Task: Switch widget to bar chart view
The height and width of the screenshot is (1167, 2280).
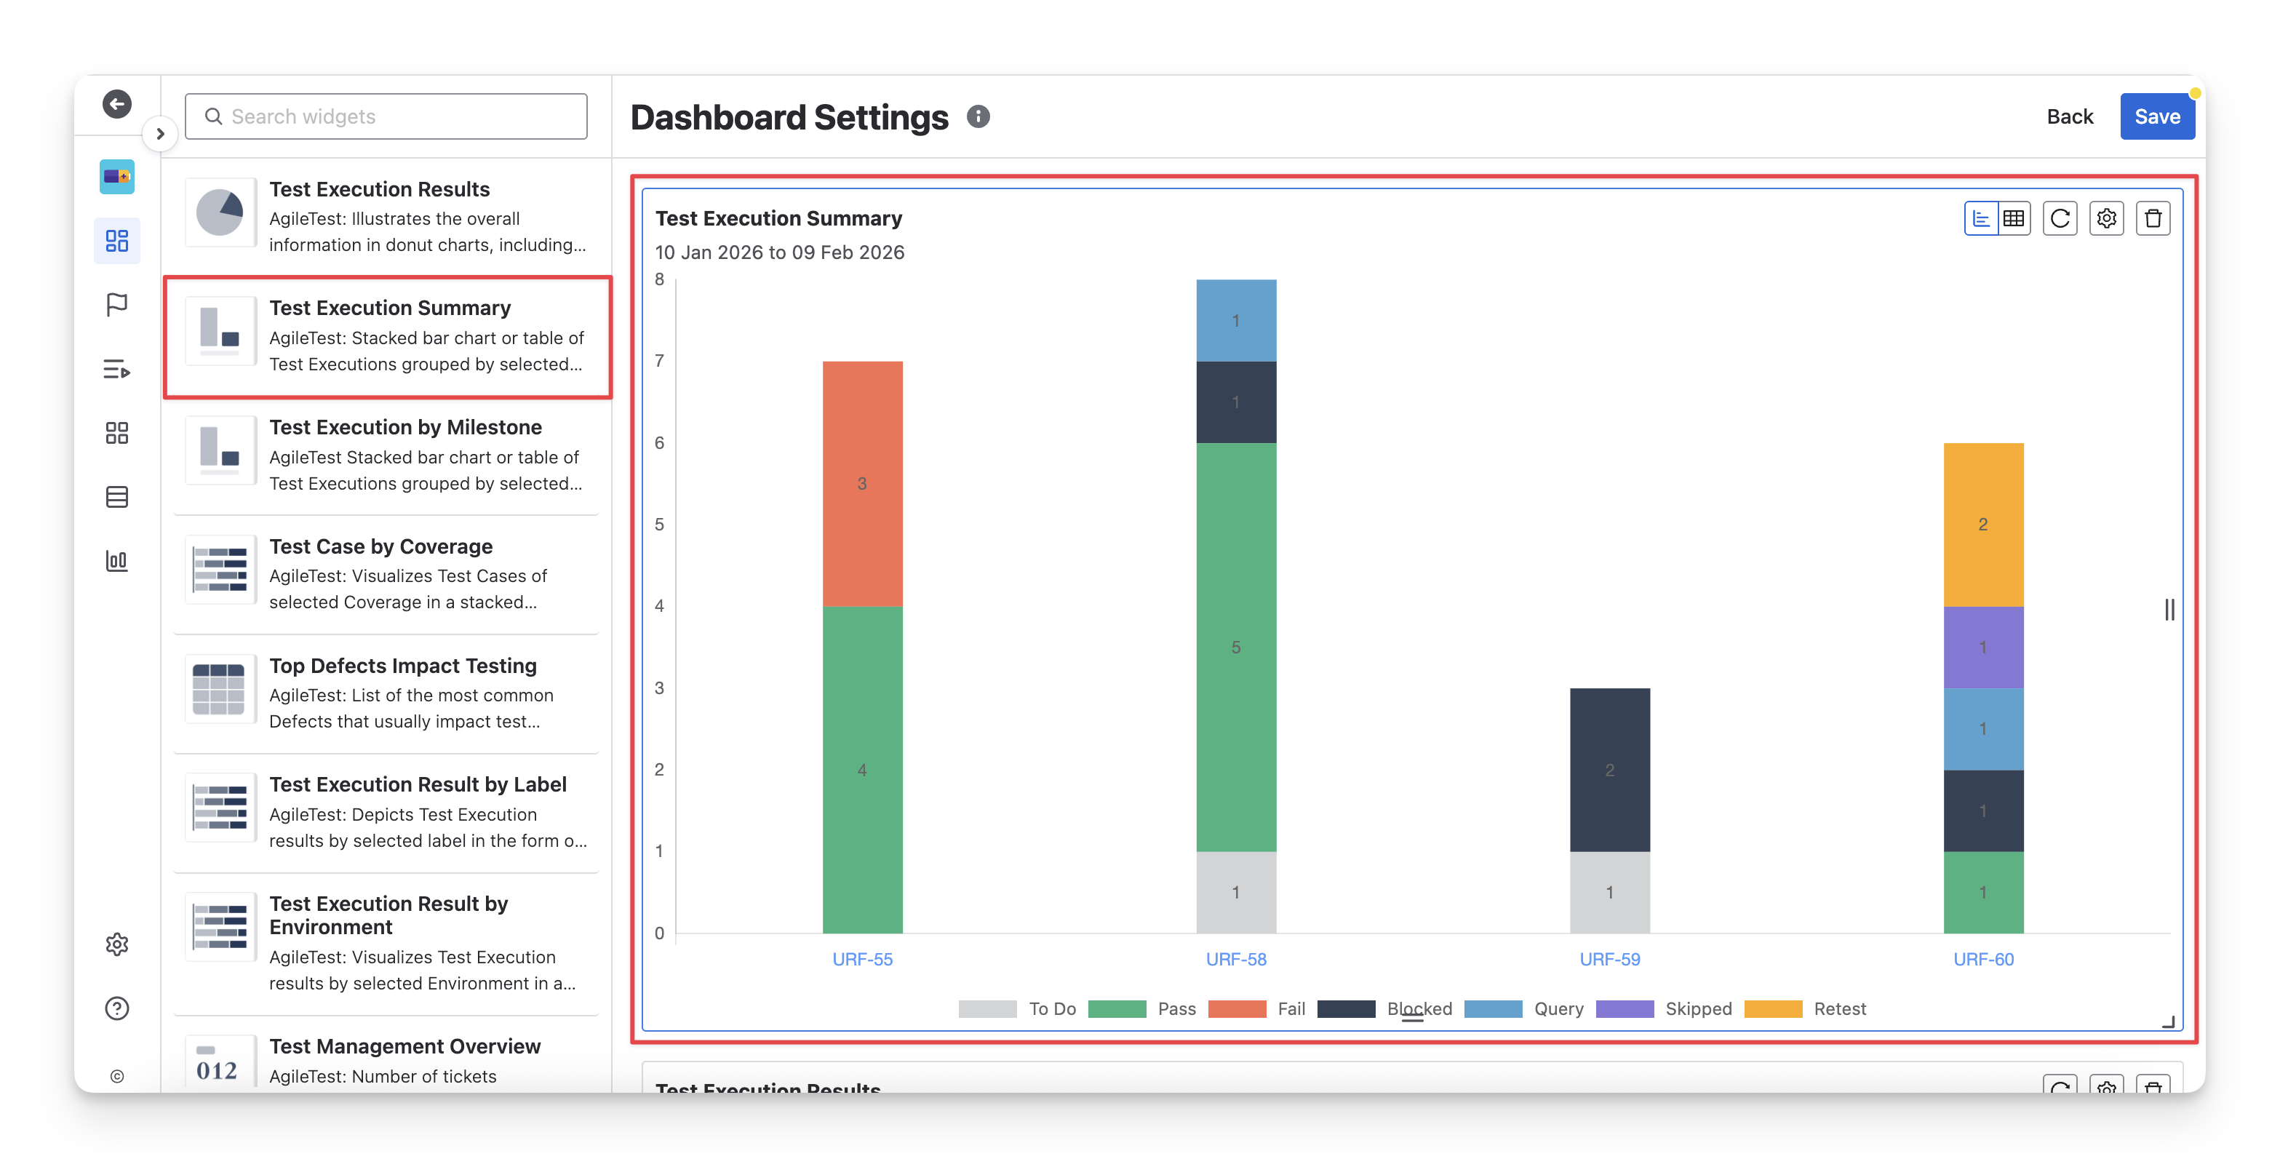Action: tap(1981, 219)
